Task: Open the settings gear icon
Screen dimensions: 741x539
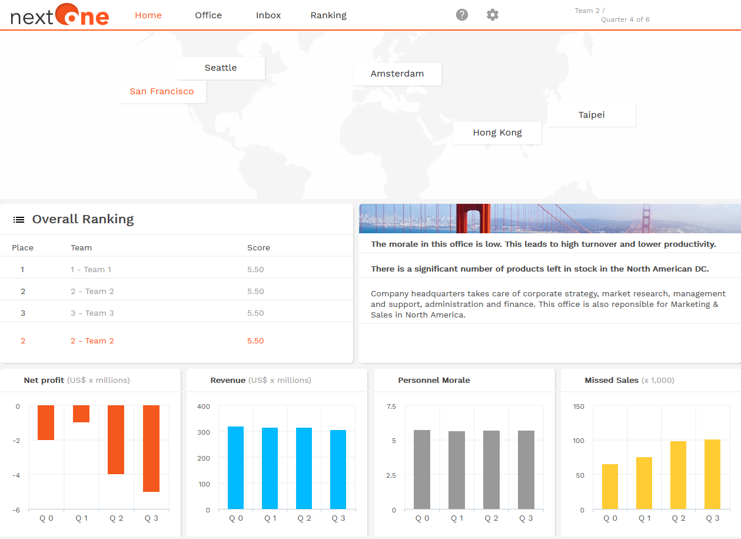Action: (493, 15)
